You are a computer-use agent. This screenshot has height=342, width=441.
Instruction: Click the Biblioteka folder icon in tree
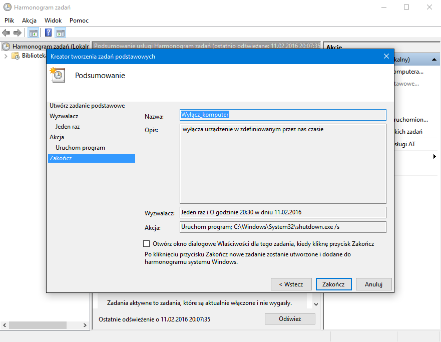click(x=16, y=56)
